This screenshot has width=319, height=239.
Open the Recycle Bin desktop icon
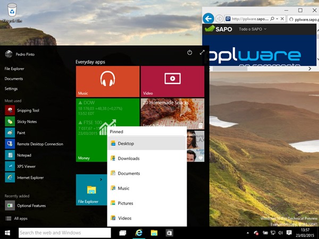12,13
